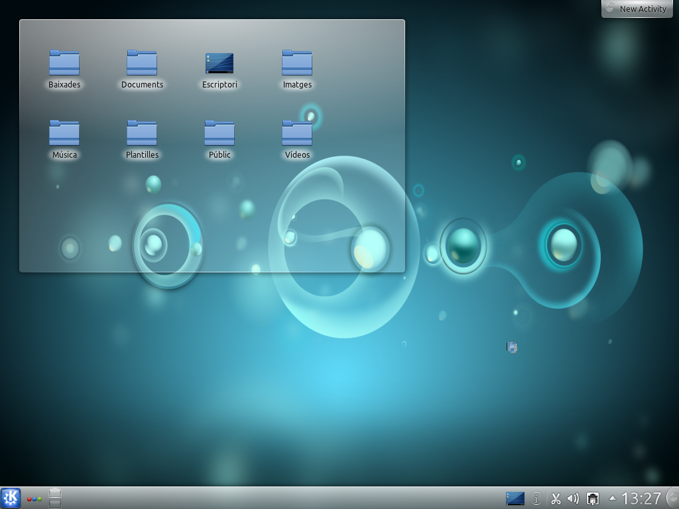Click the 13:27 digital clock
The width and height of the screenshot is (679, 509).
[641, 498]
